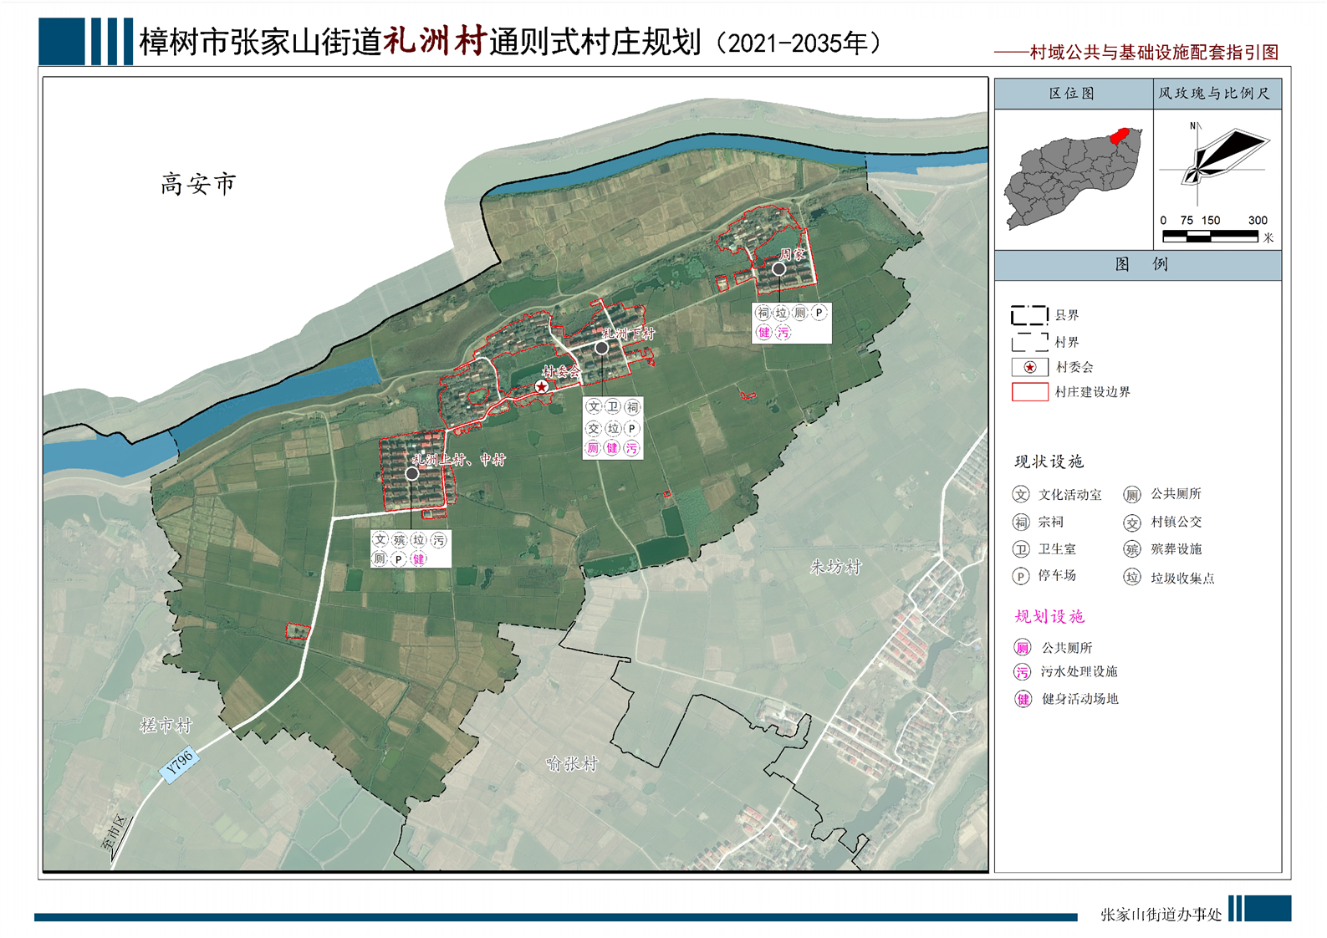Select the gray location marker for 周家
The image size is (1327, 938).
point(778,269)
